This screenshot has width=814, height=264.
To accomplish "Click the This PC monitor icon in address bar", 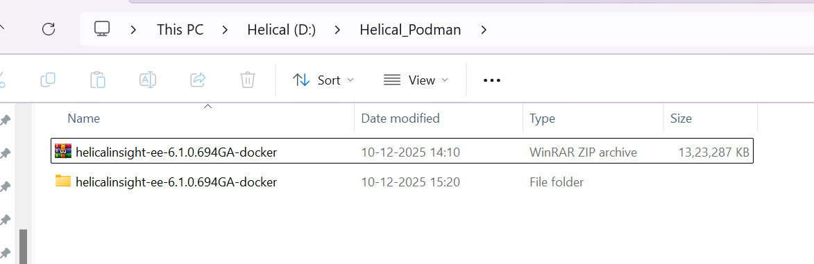I will point(102,29).
